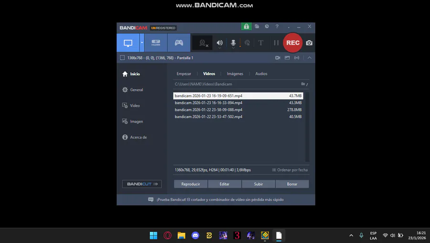Toggle microphone recording icon
This screenshot has height=243, width=430.
233,43
